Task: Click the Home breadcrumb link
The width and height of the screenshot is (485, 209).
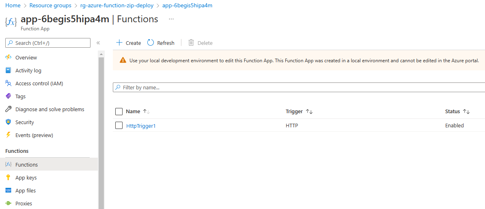Action: coord(13,6)
